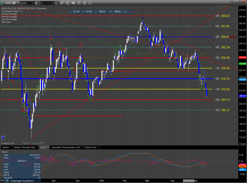This screenshot has width=247, height=183.
Task: Click the 206.02 last price label on axis
Action: pos(243,96)
